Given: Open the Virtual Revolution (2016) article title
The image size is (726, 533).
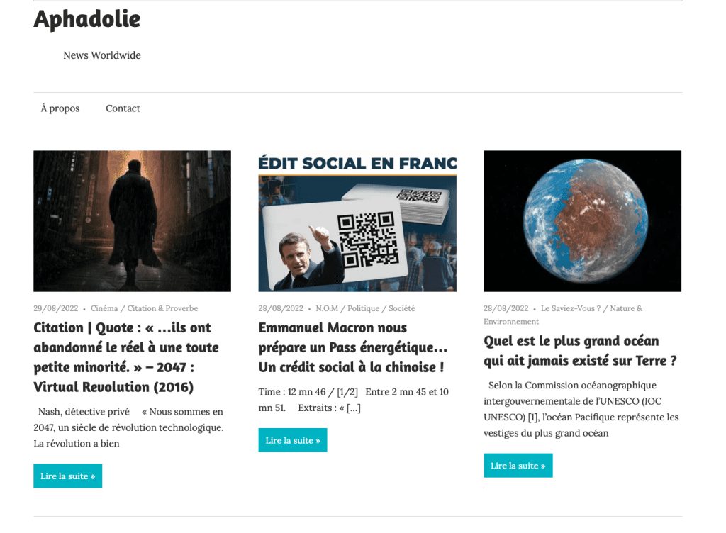Looking at the screenshot, I should point(126,357).
